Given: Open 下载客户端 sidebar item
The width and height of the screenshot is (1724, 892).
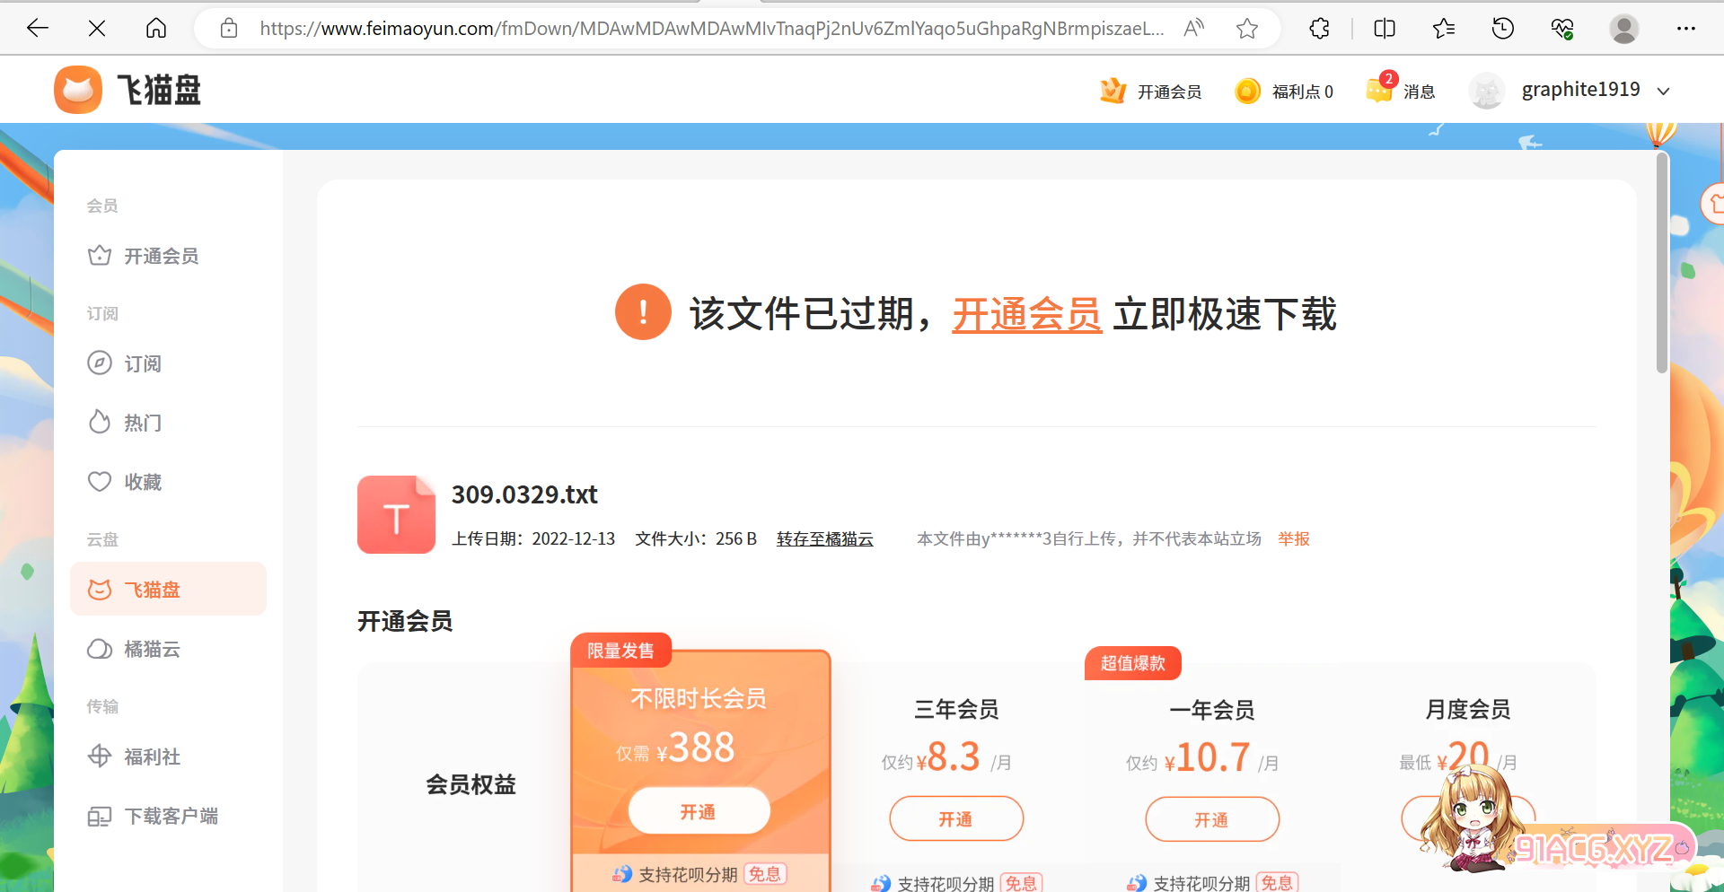Looking at the screenshot, I should click(x=171, y=816).
